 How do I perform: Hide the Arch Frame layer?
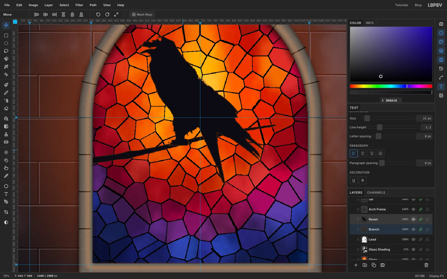413,209
